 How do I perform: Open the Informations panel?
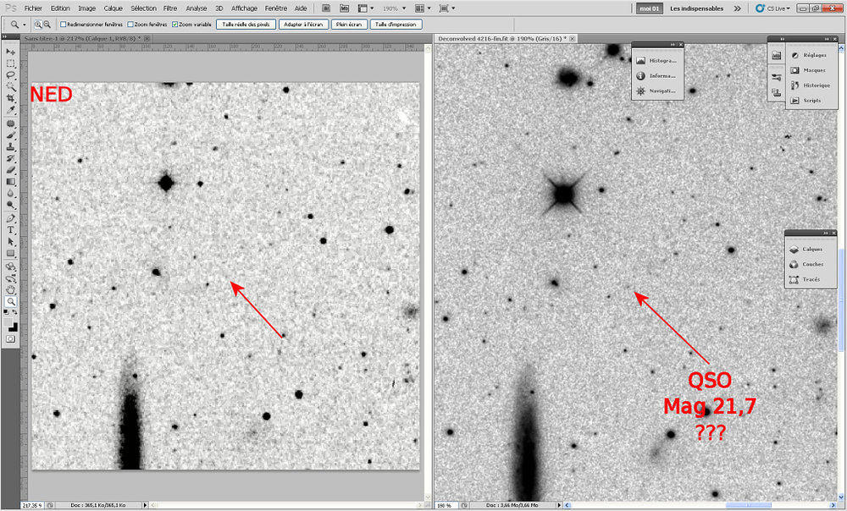(x=657, y=75)
